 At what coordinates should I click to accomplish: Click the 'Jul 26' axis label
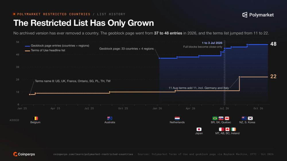click(x=224, y=108)
